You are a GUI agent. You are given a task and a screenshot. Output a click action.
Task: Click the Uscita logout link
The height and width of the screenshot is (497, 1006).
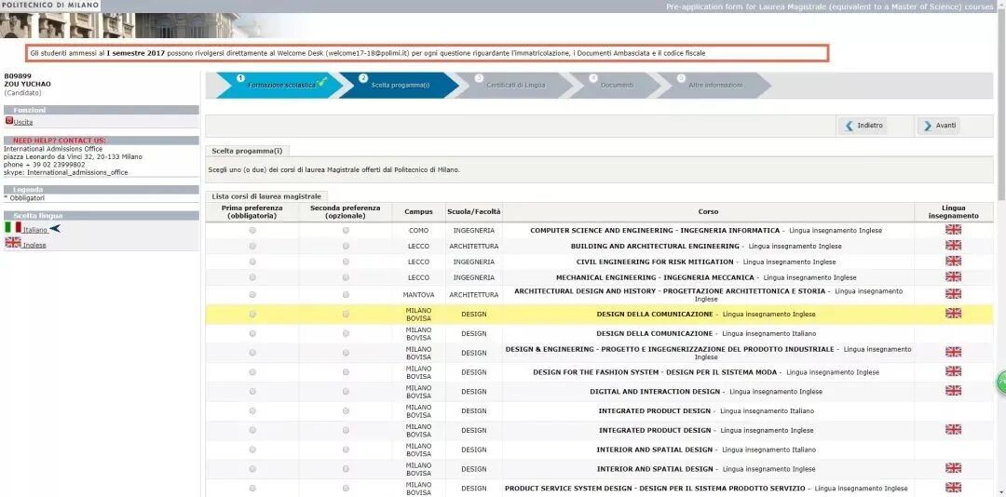23,122
